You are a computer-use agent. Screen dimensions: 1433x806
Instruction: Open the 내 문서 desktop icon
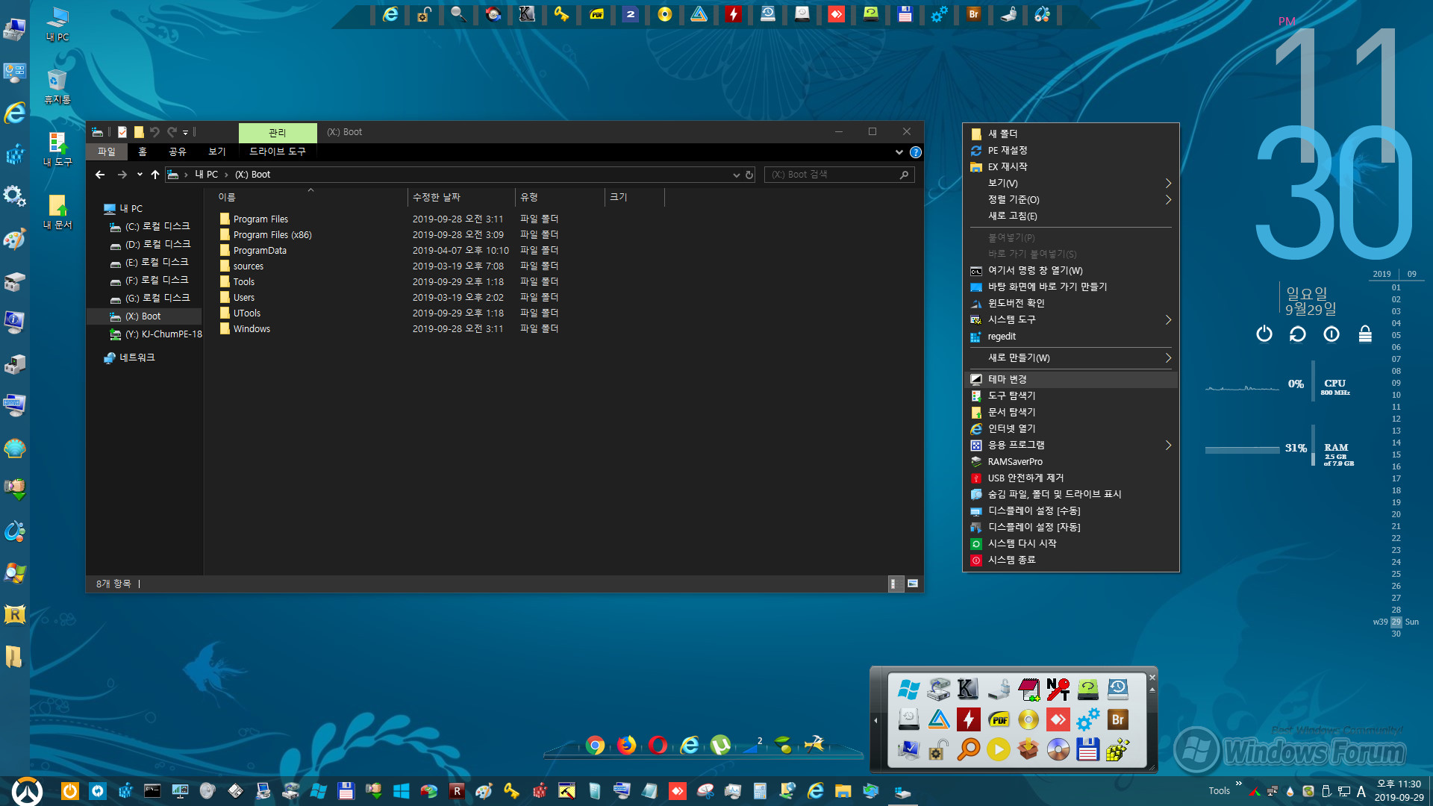click(x=57, y=212)
